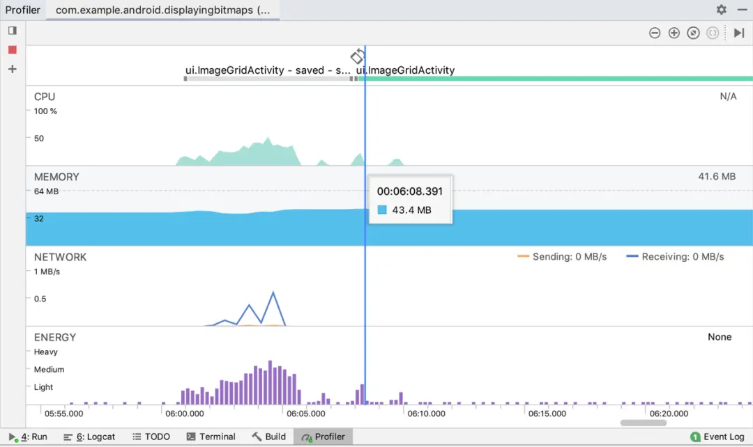Click the zoom in timeline icon
The width and height of the screenshot is (753, 447).
click(x=674, y=33)
